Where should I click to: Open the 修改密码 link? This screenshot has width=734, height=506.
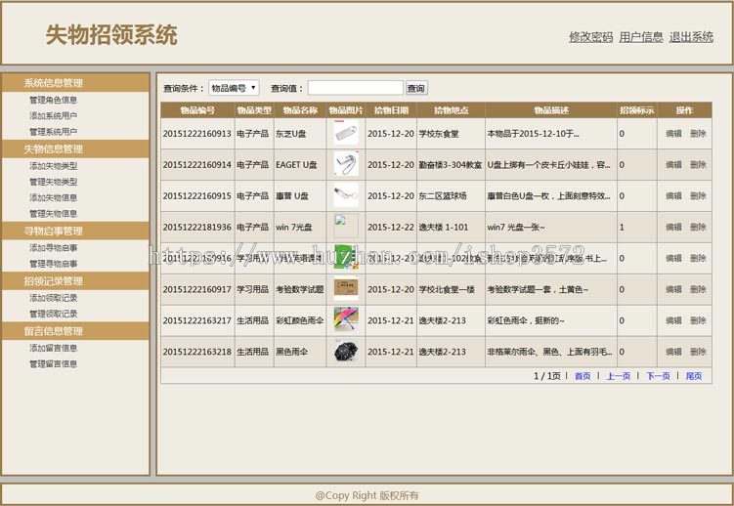(x=590, y=37)
